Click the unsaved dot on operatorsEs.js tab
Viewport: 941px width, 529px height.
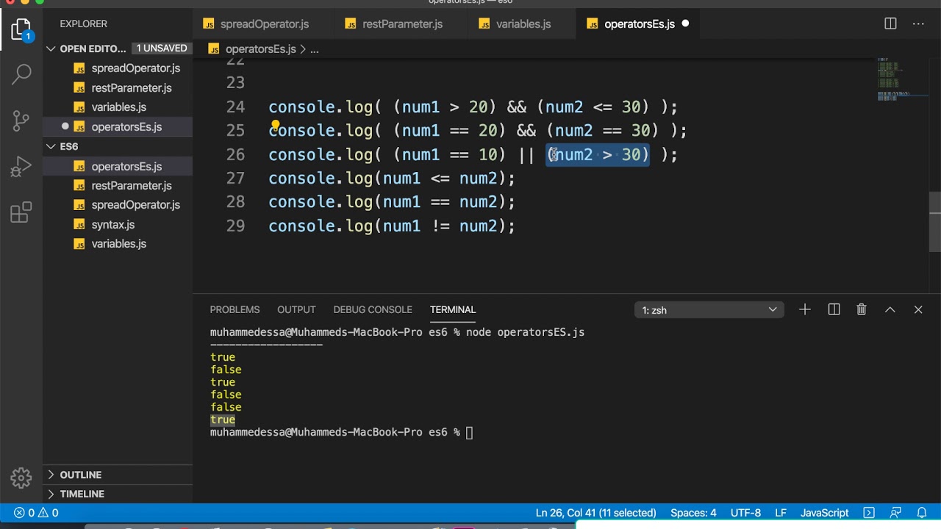click(685, 24)
